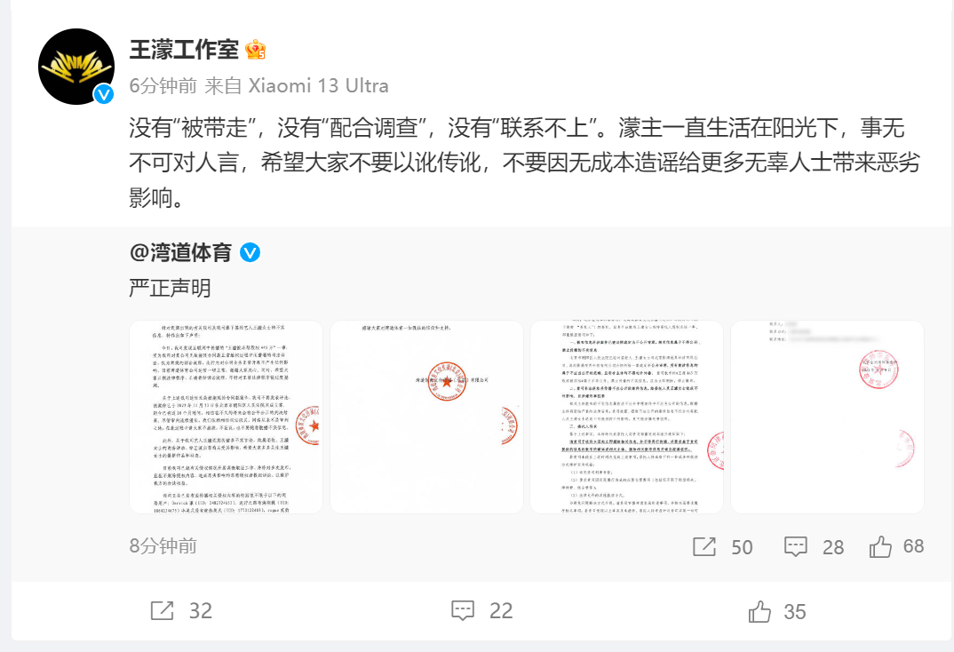Screen dimensions: 954x652
Task: Click the 8分钟前 quoted post timestamp
Action: [163, 546]
